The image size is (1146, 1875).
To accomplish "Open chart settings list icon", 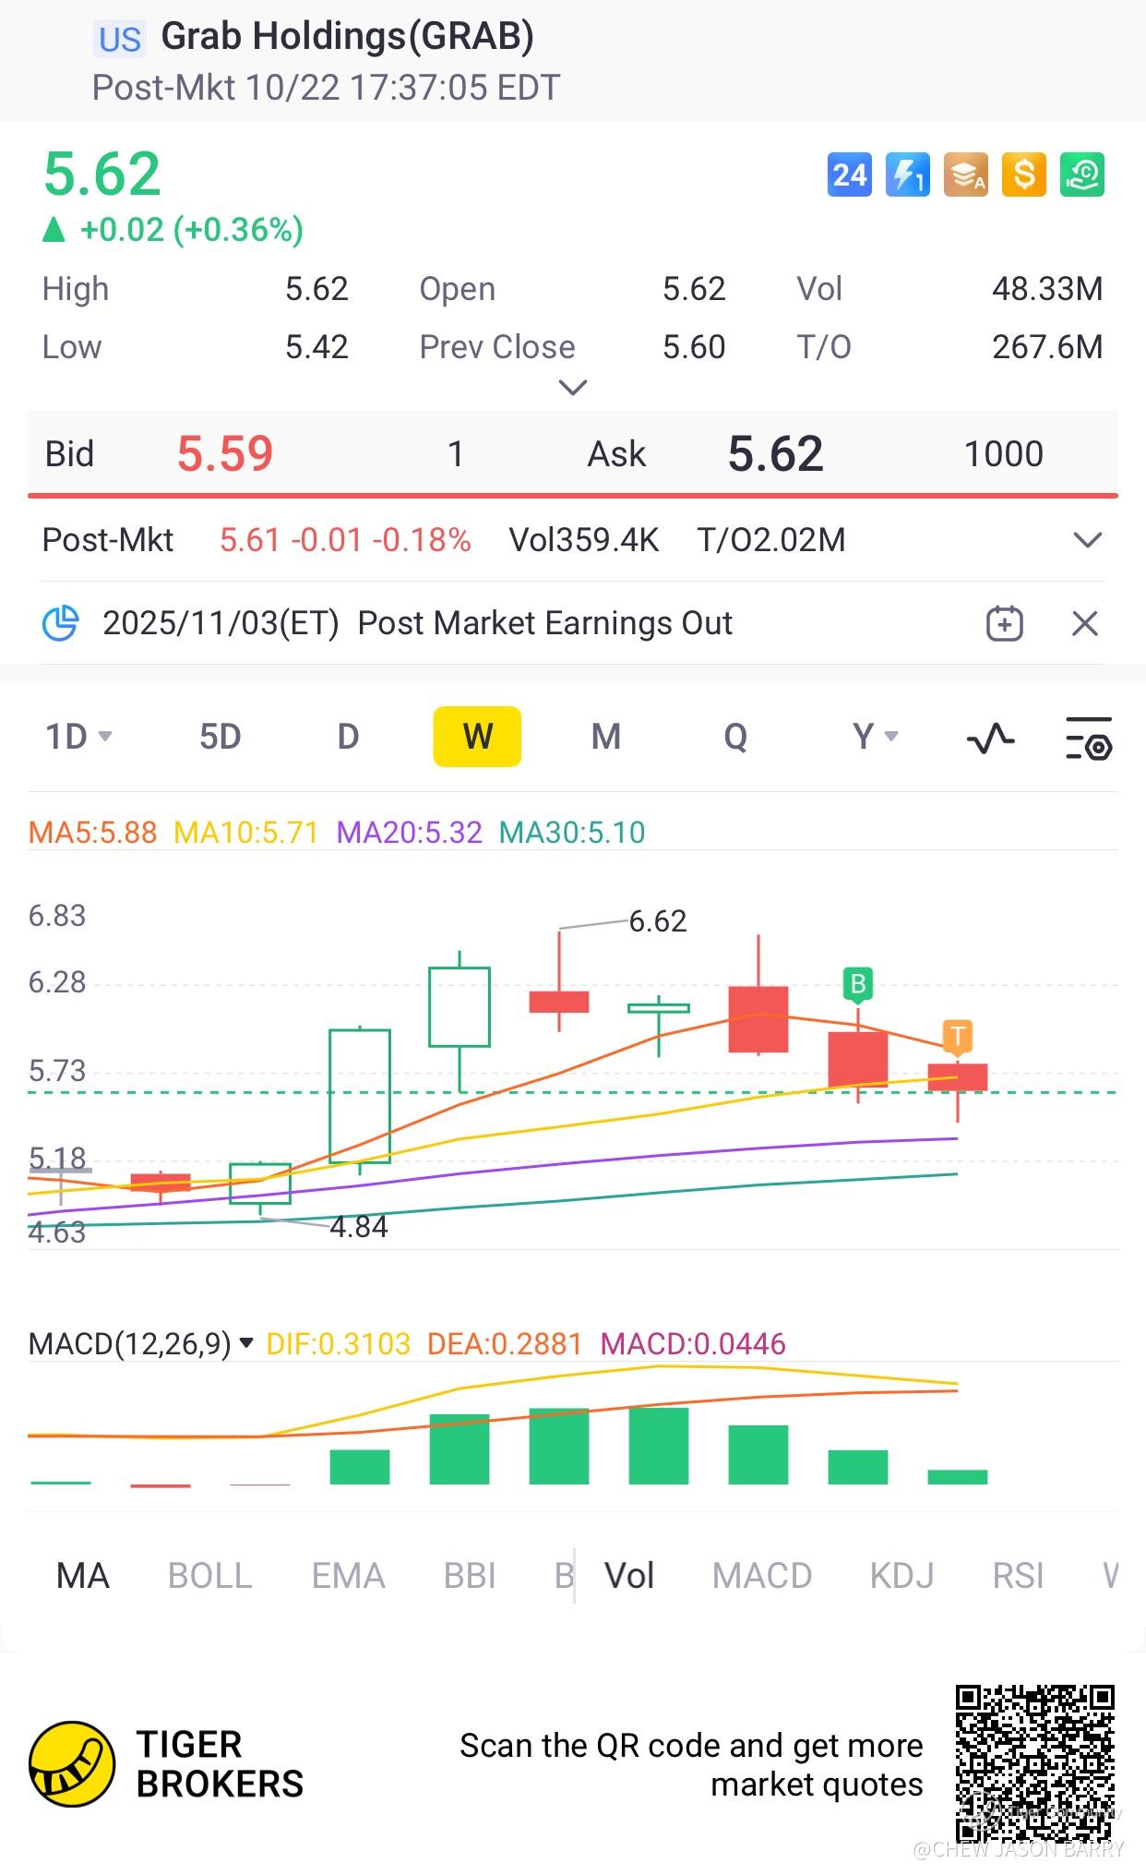I will [x=1089, y=738].
